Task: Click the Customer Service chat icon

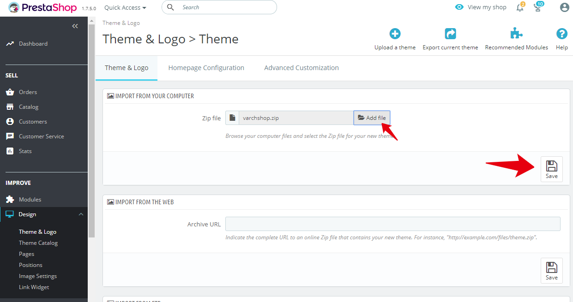Action: (x=10, y=136)
